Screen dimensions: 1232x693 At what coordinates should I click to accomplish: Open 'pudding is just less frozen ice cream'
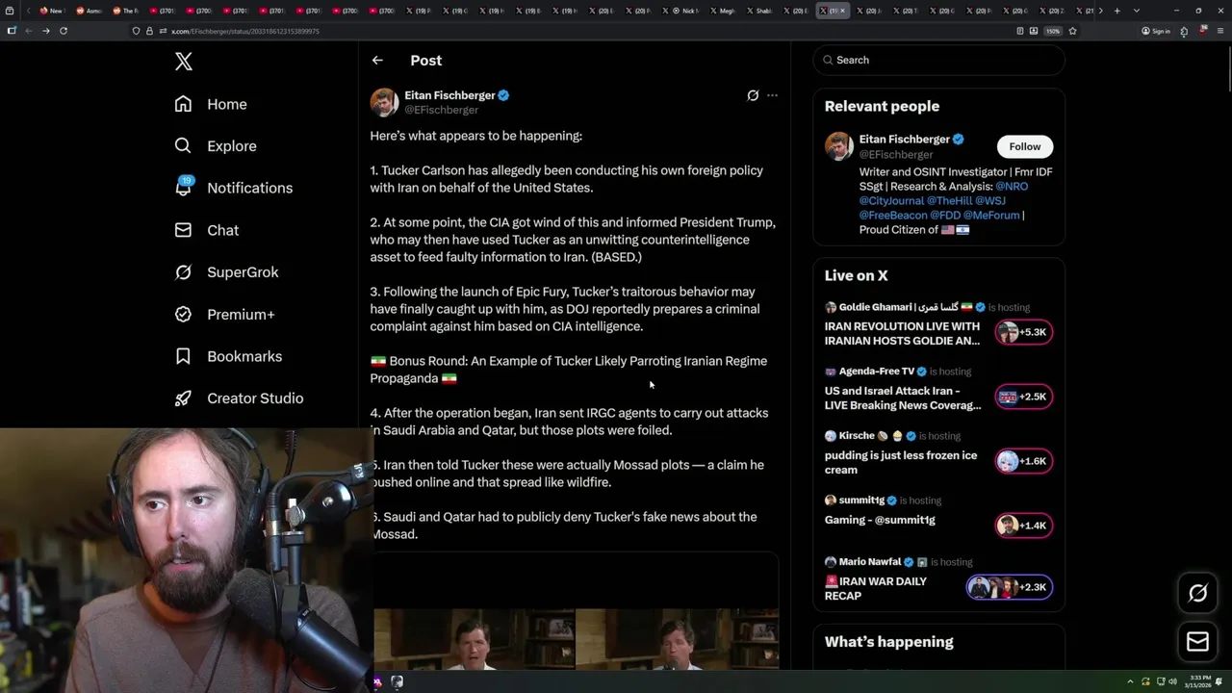pyautogui.click(x=901, y=462)
